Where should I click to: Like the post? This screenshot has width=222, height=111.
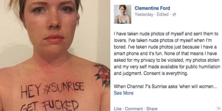click(118, 109)
